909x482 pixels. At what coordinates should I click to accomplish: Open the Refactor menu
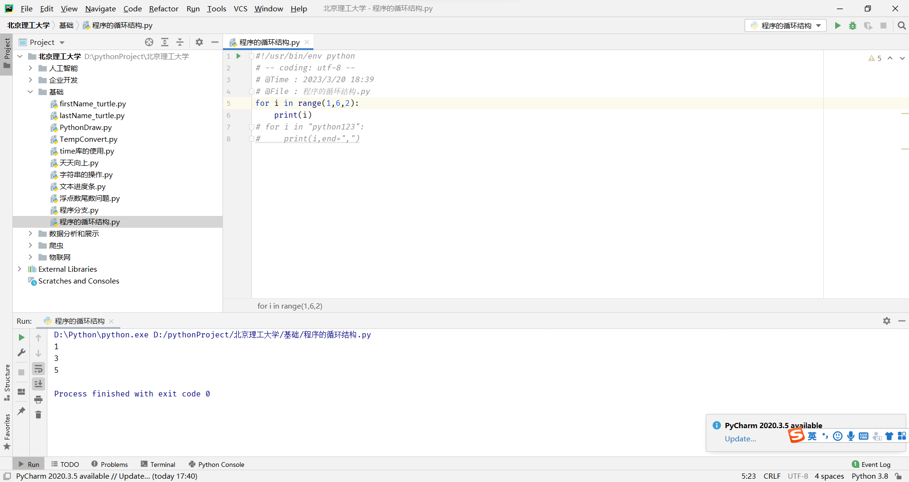point(164,9)
